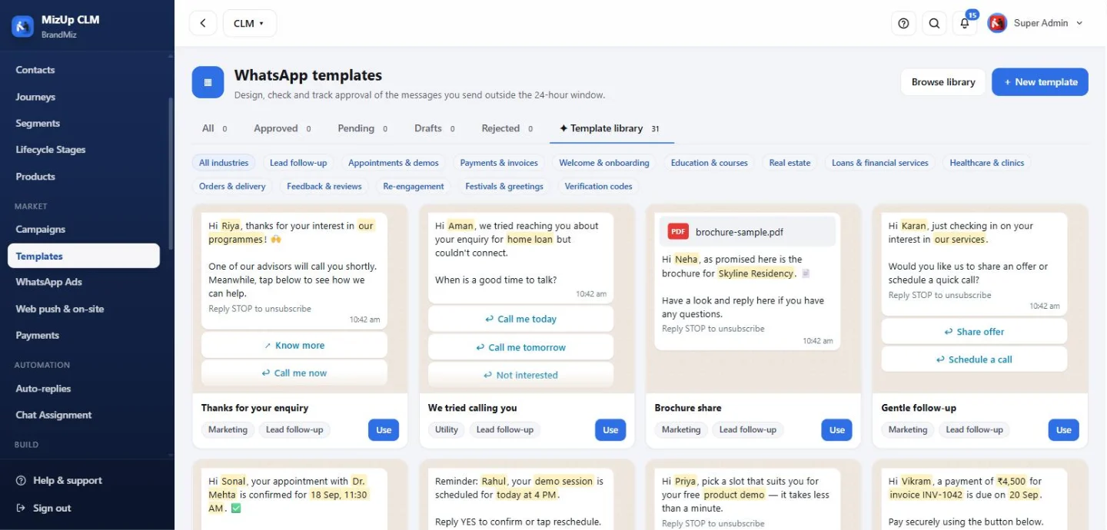This screenshot has width=1107, height=530.
Task: Click the Call me tomorrow reply button
Action: 521,347
